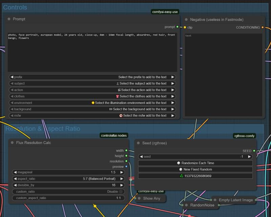Click the Seed (rgthree) node title

[x=154, y=143]
